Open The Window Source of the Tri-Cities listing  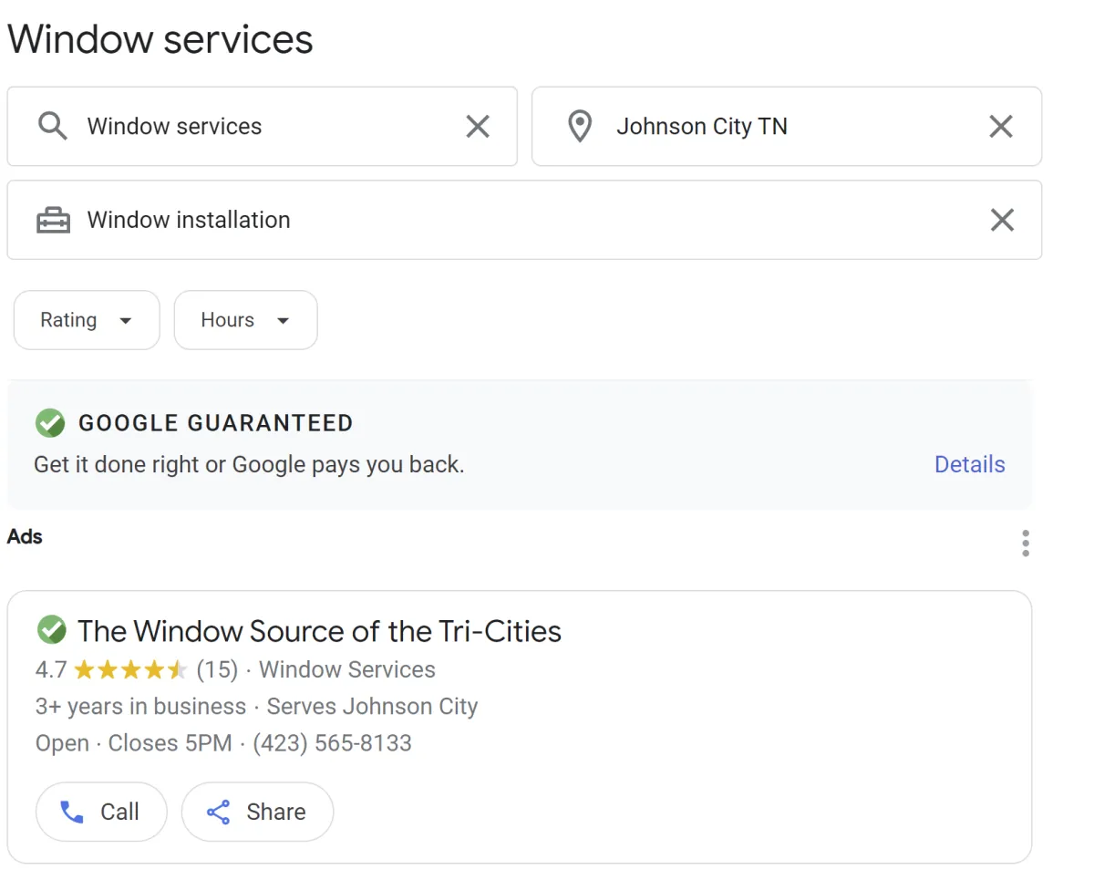(319, 631)
